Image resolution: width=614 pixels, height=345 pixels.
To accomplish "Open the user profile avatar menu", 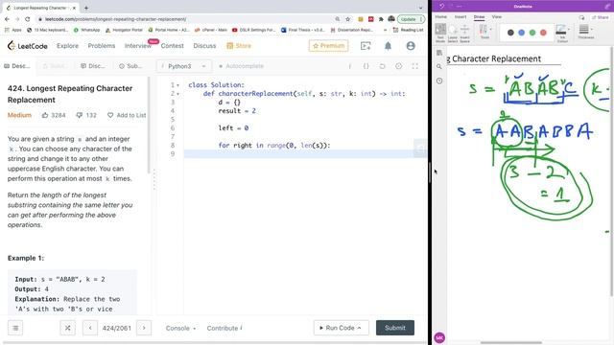I will (x=411, y=46).
